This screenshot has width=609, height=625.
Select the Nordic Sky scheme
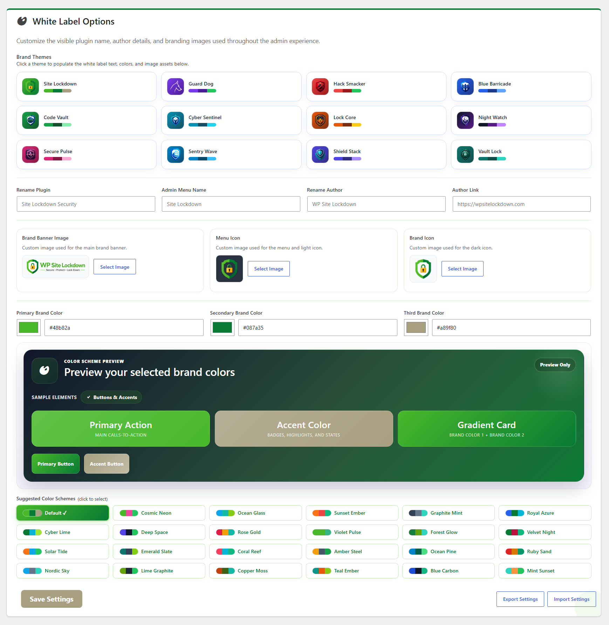pos(63,571)
